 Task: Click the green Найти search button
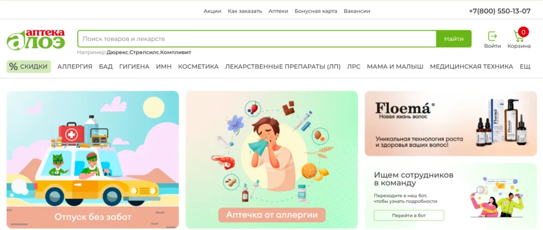tap(454, 39)
